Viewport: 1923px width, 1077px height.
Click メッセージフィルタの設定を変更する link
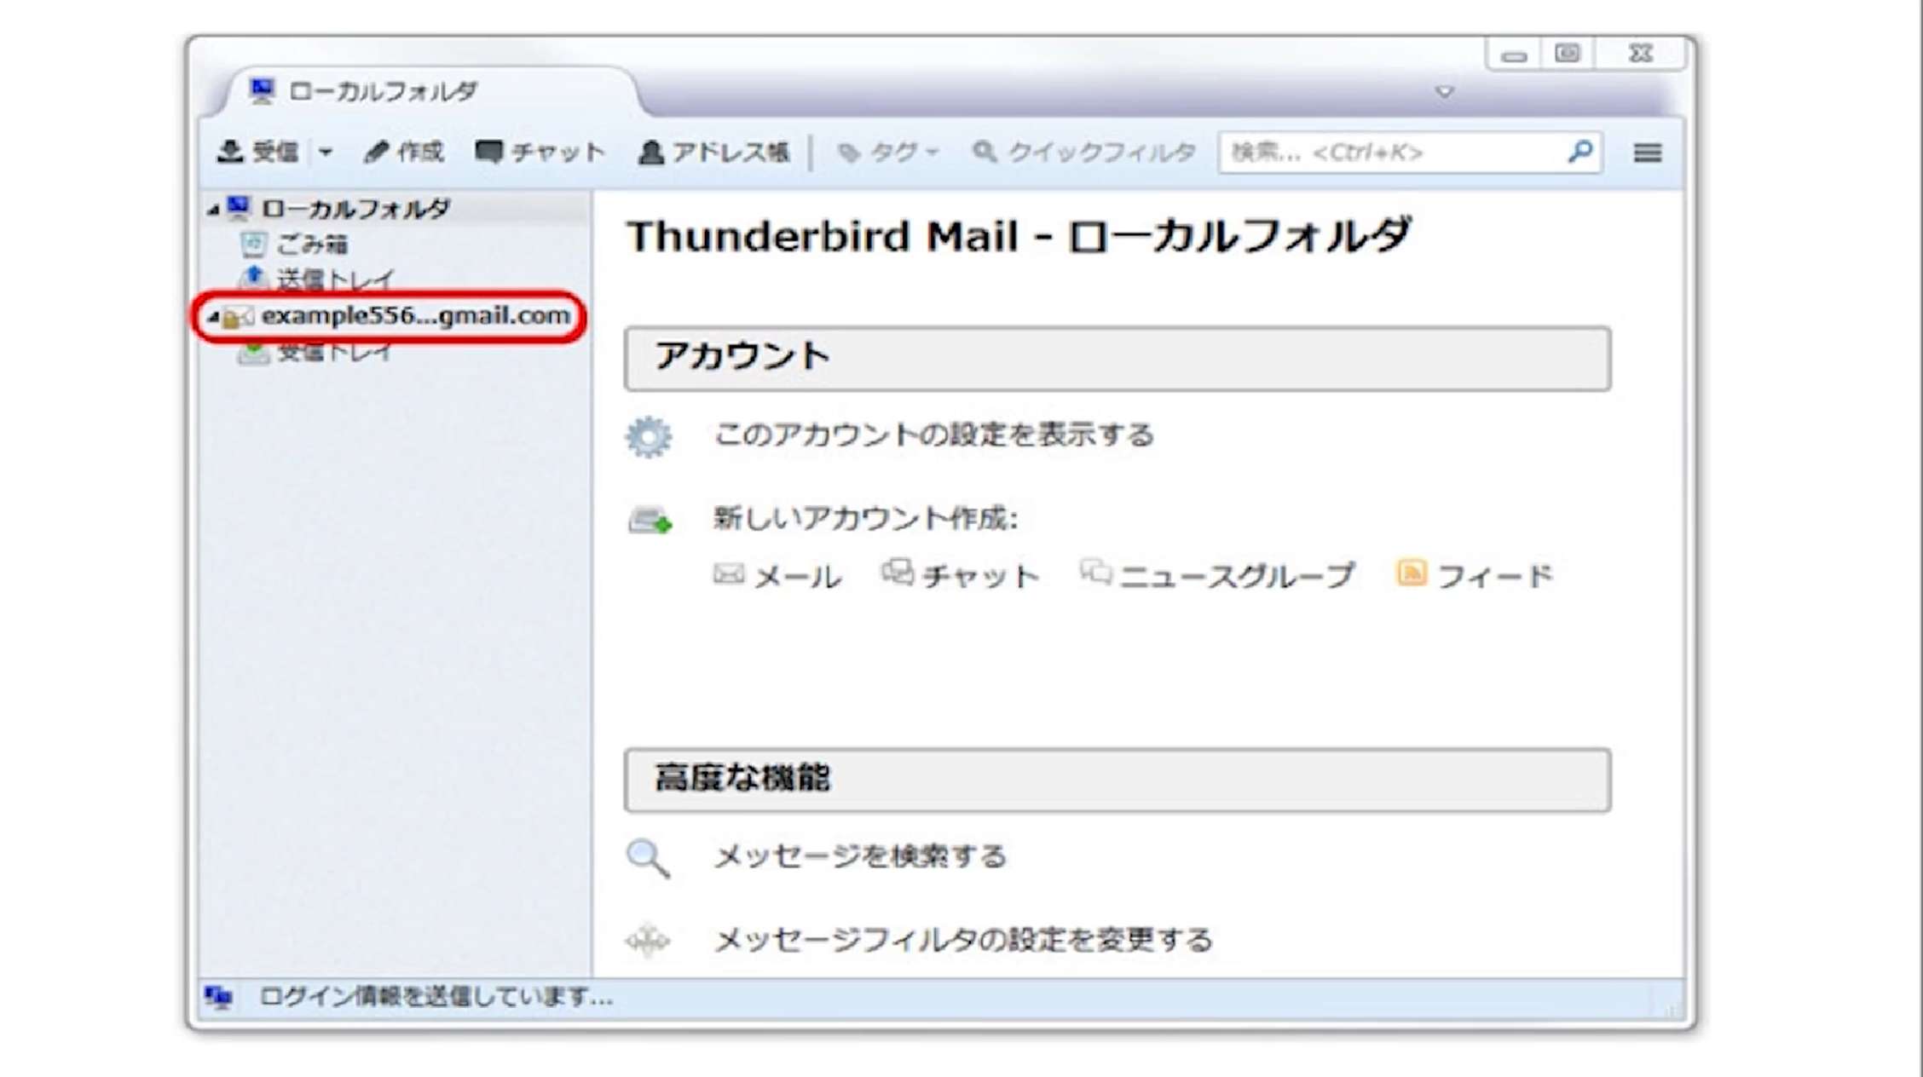click(x=963, y=939)
